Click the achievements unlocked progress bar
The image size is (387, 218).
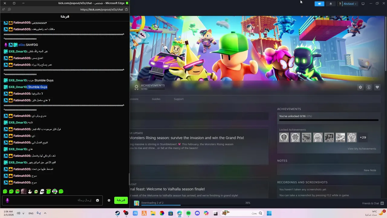point(329,120)
